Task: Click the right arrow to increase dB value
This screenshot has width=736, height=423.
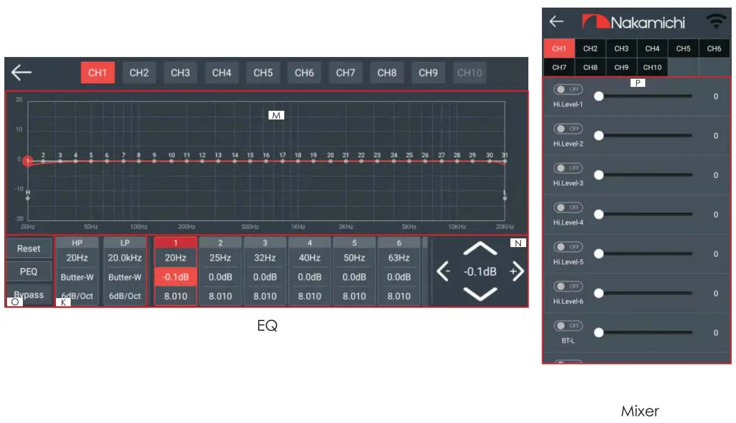Action: point(516,272)
